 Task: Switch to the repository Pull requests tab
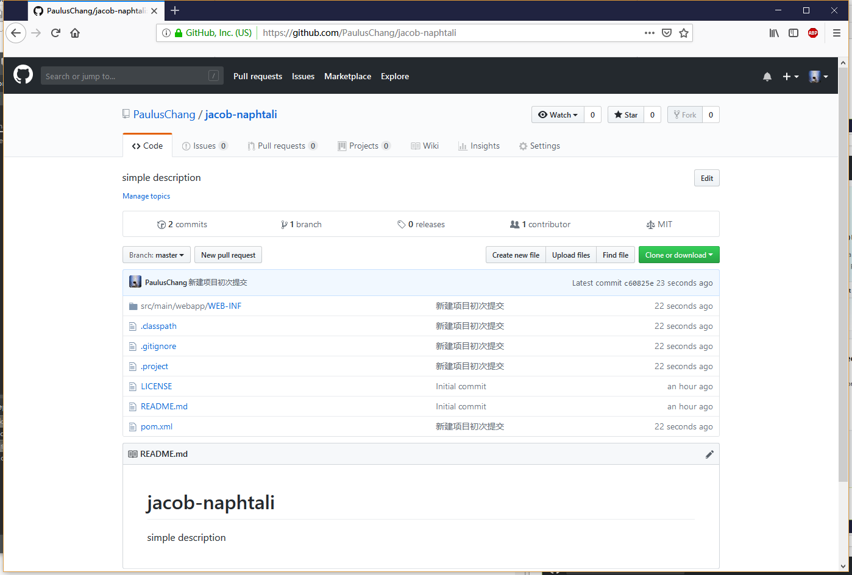tap(282, 146)
